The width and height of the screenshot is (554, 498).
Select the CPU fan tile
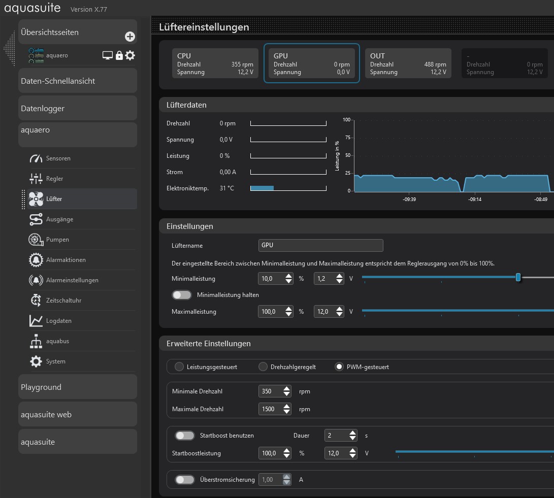[215, 63]
